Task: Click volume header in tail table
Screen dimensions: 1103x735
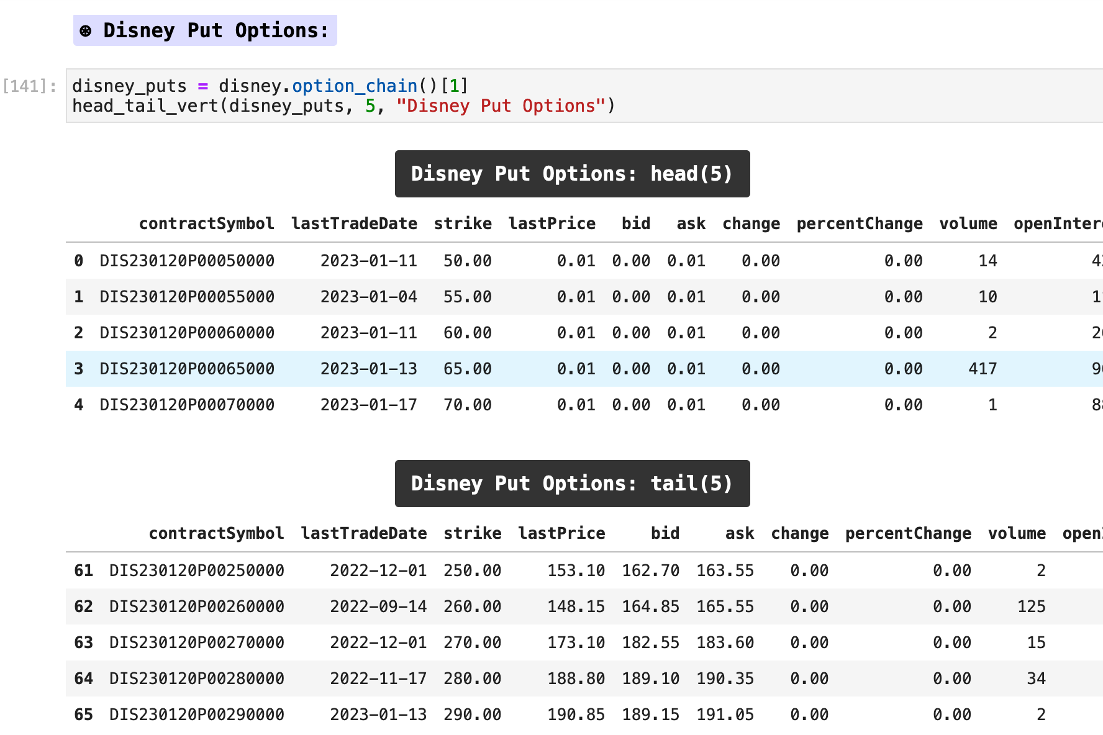Action: 1017,533
